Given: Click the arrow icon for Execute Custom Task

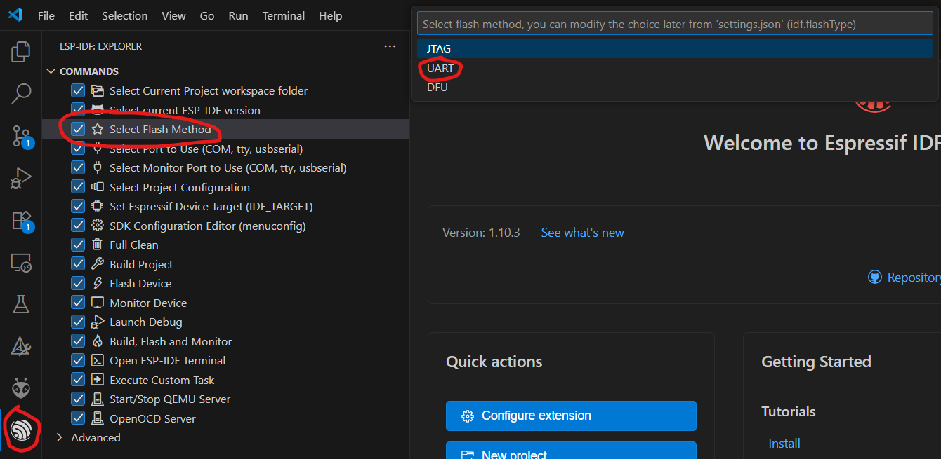Looking at the screenshot, I should tap(98, 380).
